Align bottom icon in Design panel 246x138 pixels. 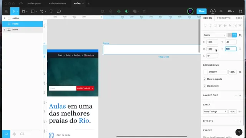tap(230, 26)
